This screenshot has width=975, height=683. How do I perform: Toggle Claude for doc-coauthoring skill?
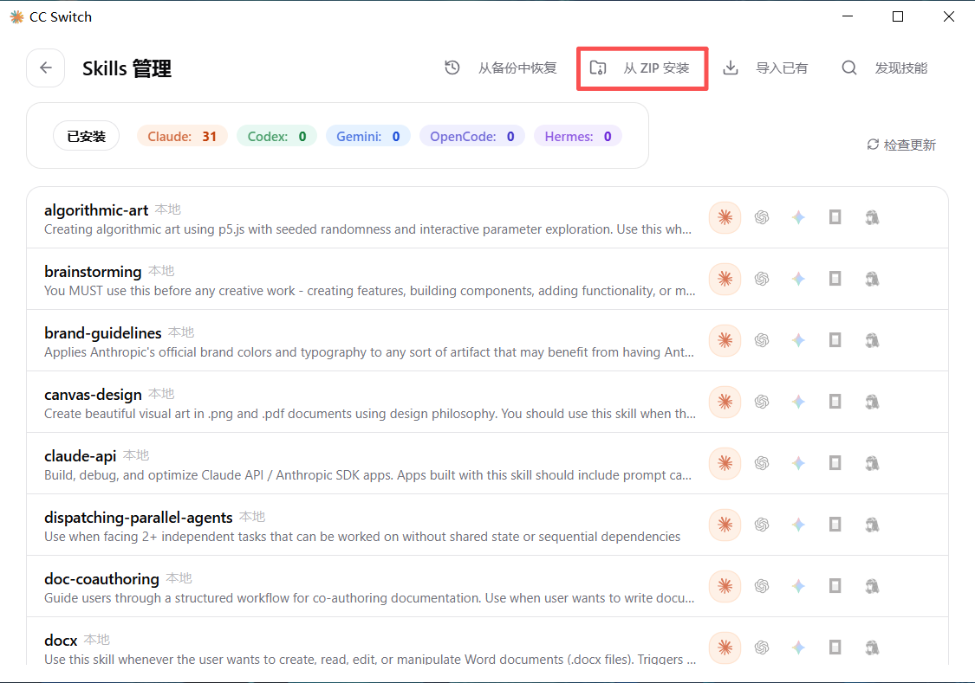pyautogui.click(x=725, y=586)
